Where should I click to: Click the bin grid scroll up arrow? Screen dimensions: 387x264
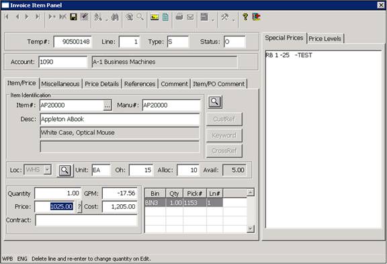click(251, 192)
